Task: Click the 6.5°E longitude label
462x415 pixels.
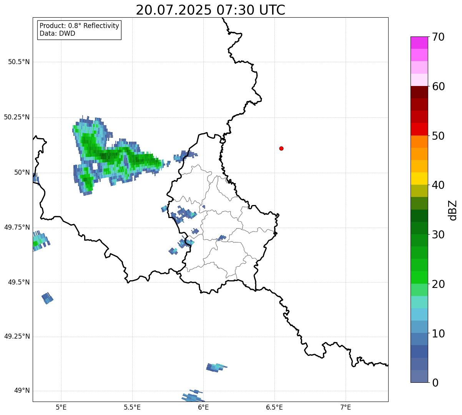Action: point(274,407)
